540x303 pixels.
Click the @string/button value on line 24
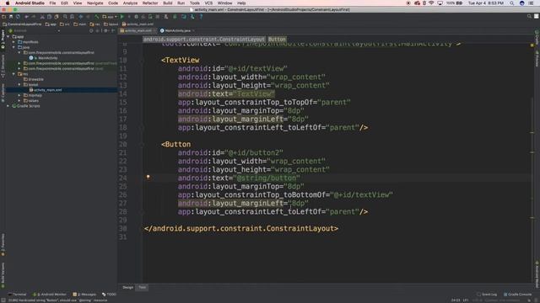[x=267, y=178]
